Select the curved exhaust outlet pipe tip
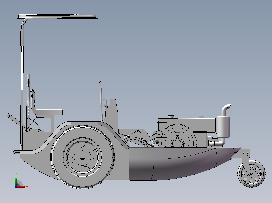 pyautogui.click(x=226, y=108)
